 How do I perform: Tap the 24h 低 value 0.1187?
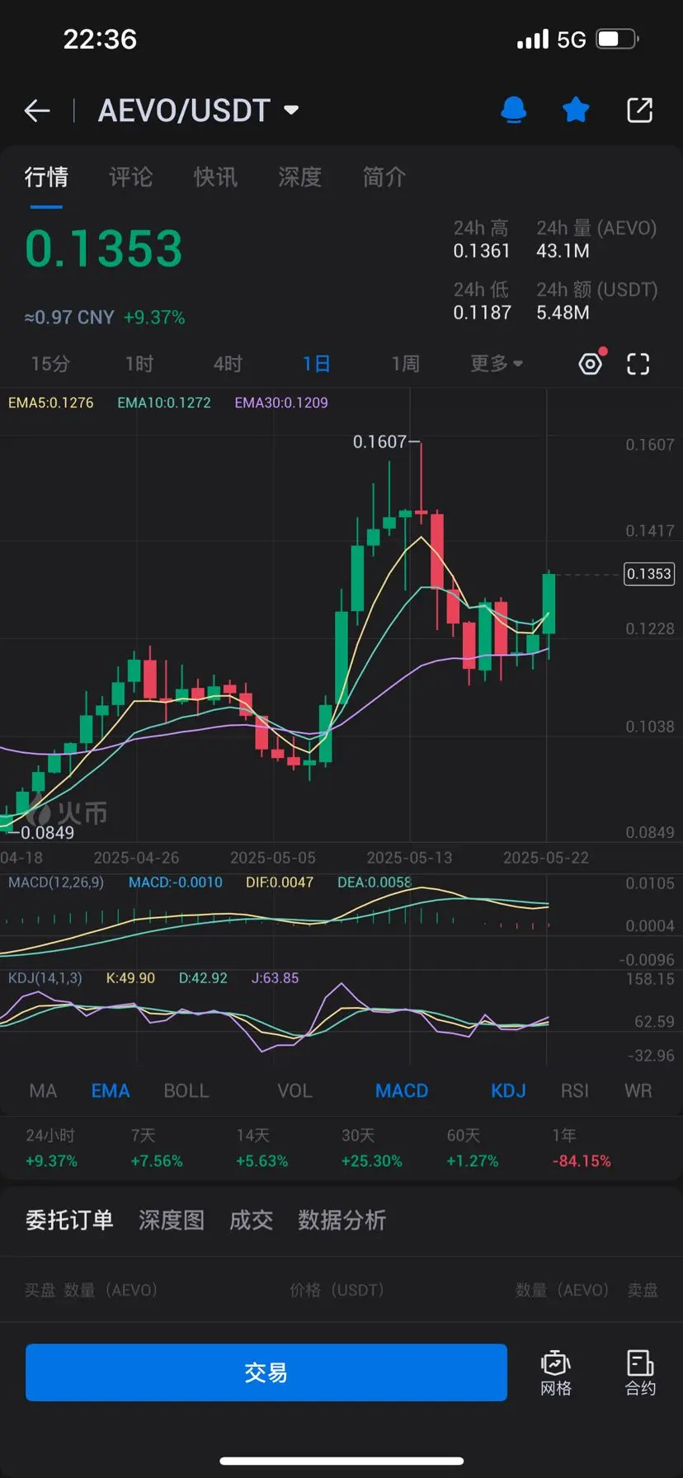pos(482,313)
